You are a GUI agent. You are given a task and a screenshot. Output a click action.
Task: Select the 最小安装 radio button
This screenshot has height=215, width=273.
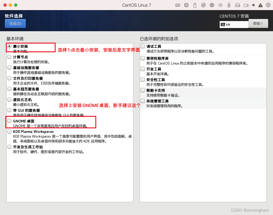pos(9,46)
